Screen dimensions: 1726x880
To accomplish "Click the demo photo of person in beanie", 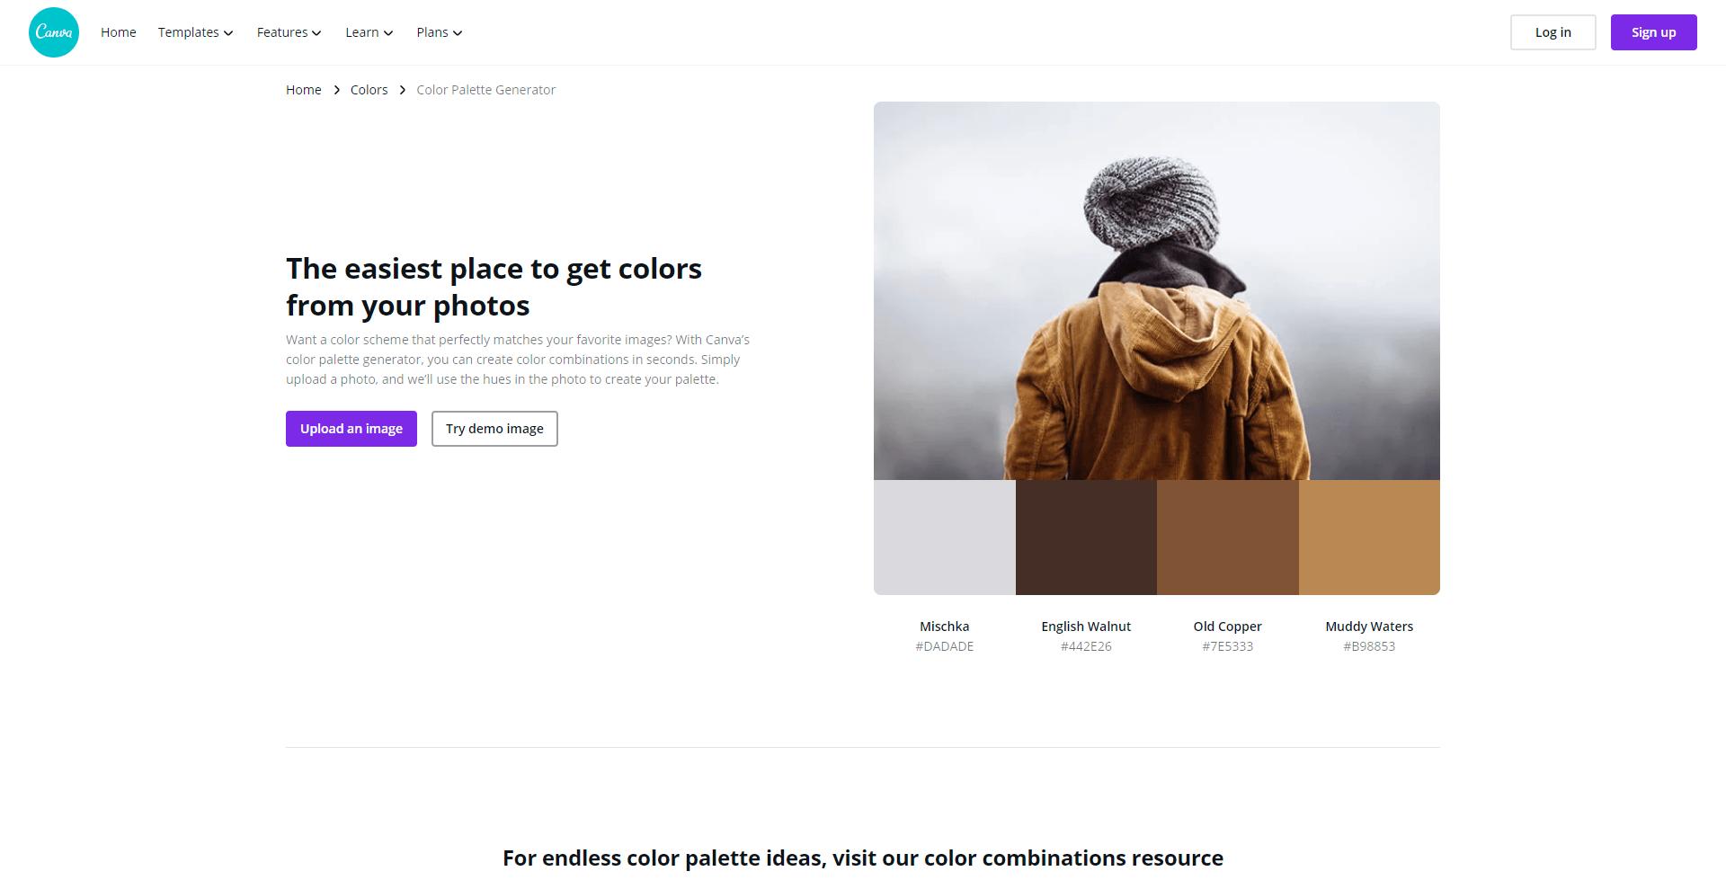I will pos(1157,290).
